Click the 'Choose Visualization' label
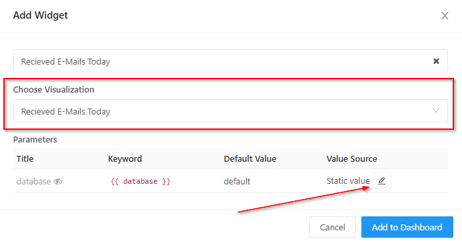This screenshot has width=462, height=243. pyautogui.click(x=53, y=89)
